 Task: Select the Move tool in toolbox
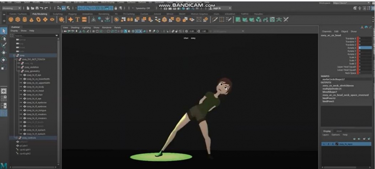click(x=4, y=53)
